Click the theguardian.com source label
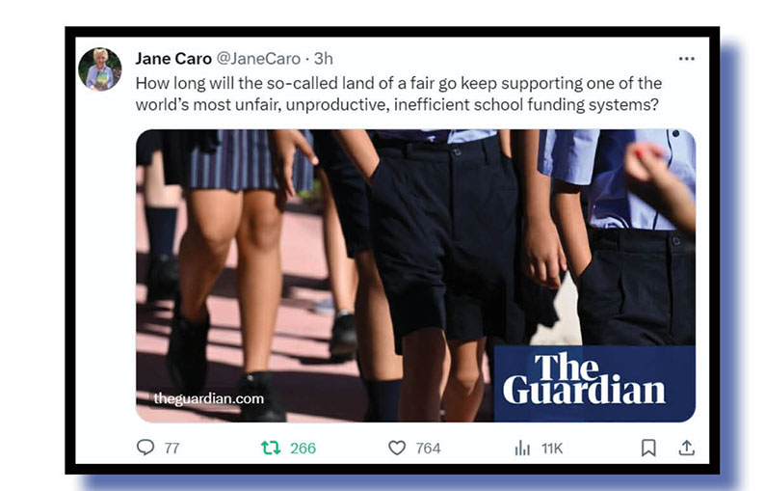 pyautogui.click(x=209, y=398)
